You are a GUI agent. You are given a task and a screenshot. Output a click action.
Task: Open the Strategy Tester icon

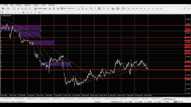point(30,9)
